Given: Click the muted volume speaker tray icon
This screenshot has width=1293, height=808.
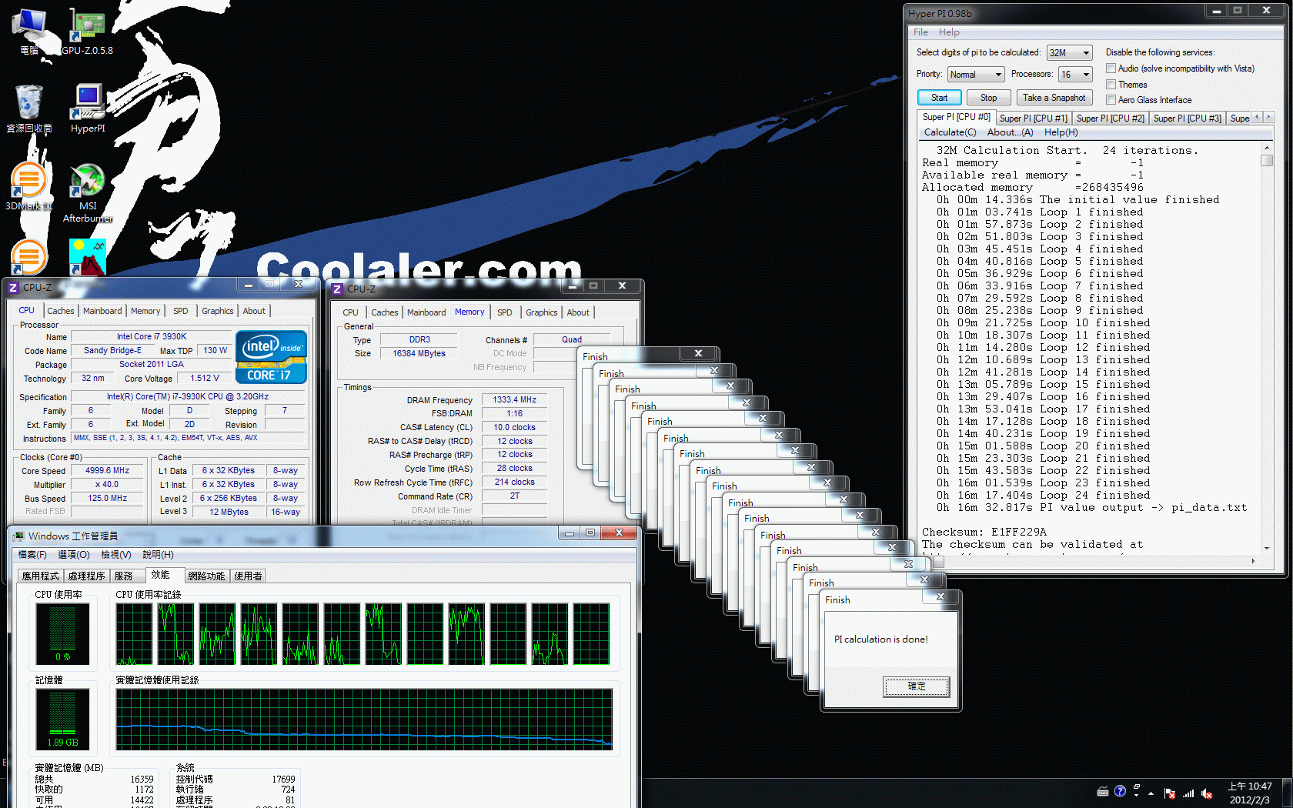Looking at the screenshot, I should (1207, 793).
